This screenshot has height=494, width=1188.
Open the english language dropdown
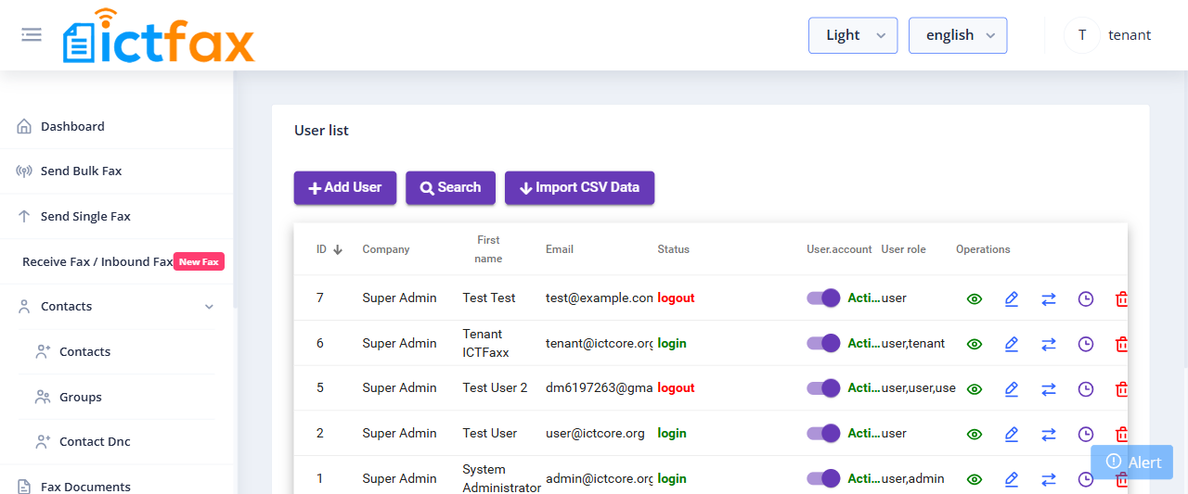pos(958,35)
